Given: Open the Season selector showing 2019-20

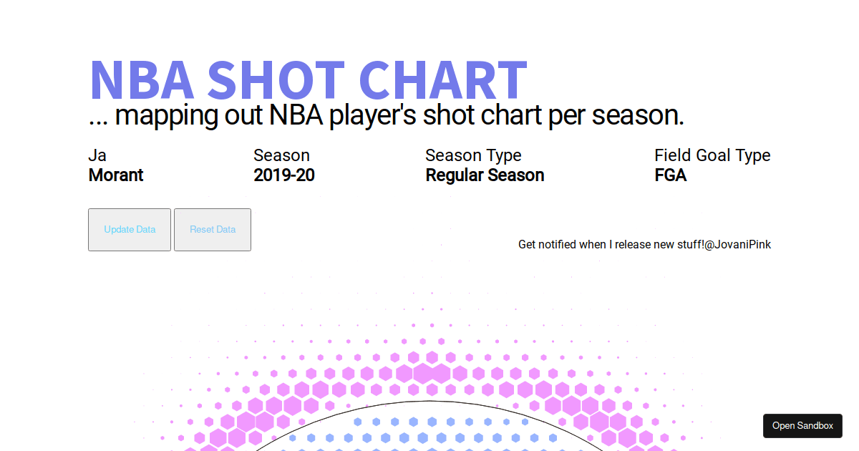Looking at the screenshot, I should (x=284, y=165).
